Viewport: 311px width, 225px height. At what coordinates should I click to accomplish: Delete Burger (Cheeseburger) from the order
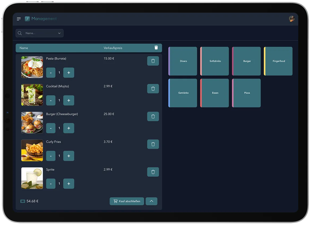pyautogui.click(x=153, y=116)
